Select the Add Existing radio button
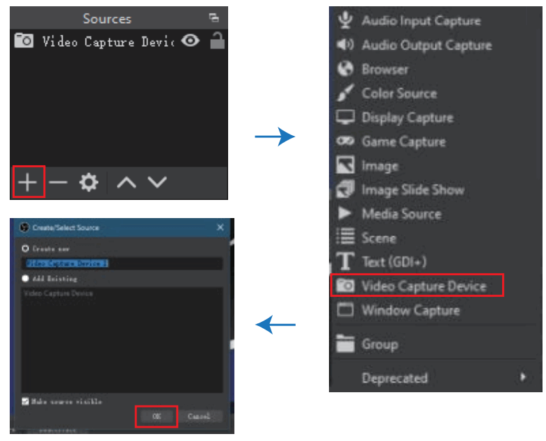This screenshot has width=546, height=441. point(25,279)
